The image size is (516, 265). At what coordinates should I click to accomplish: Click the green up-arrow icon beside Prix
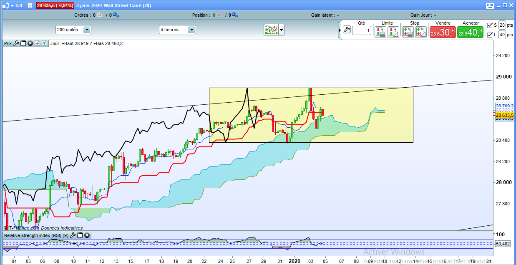[x=44, y=43]
